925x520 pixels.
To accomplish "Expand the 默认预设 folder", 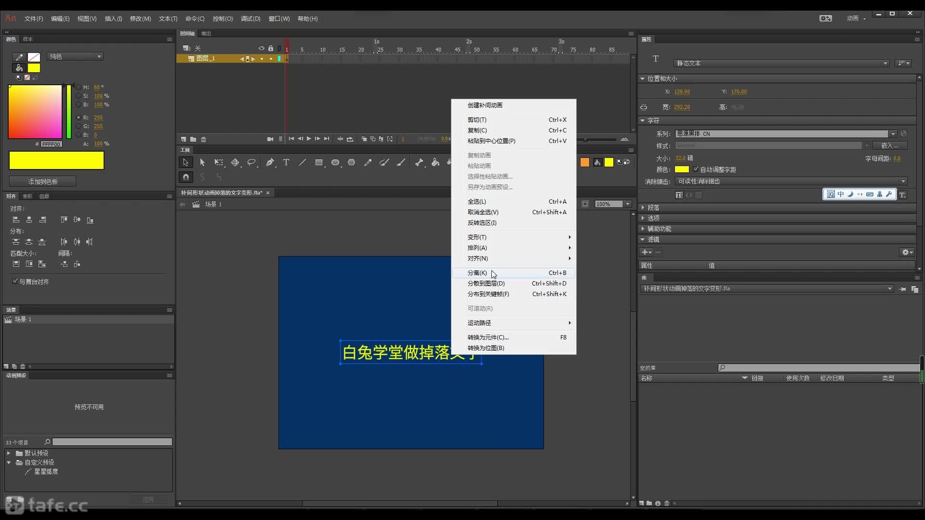I will click(9, 453).
